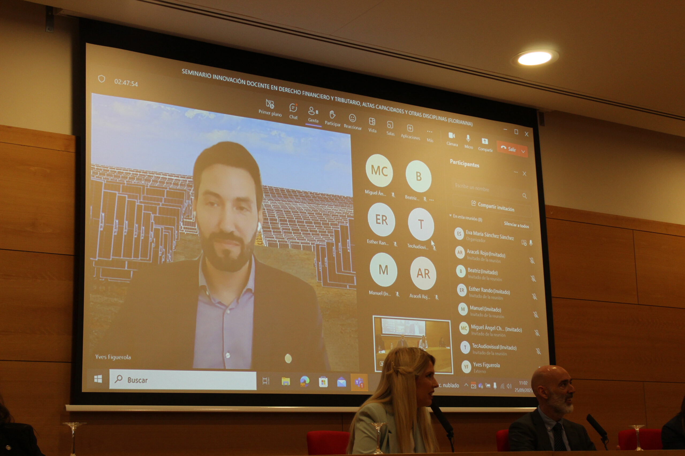Click the volume speaker icon in system tray
Screen dimensions: 685x456
(x=509, y=386)
